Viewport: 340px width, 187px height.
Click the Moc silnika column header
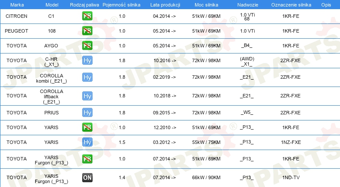pos(207,5)
